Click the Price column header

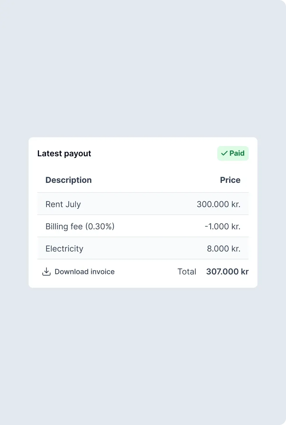click(x=230, y=180)
